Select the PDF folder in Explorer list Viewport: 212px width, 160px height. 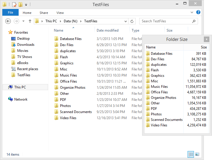coord(60,100)
